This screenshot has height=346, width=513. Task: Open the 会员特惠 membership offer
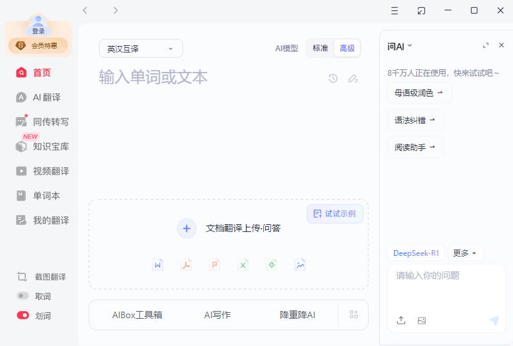click(x=38, y=45)
